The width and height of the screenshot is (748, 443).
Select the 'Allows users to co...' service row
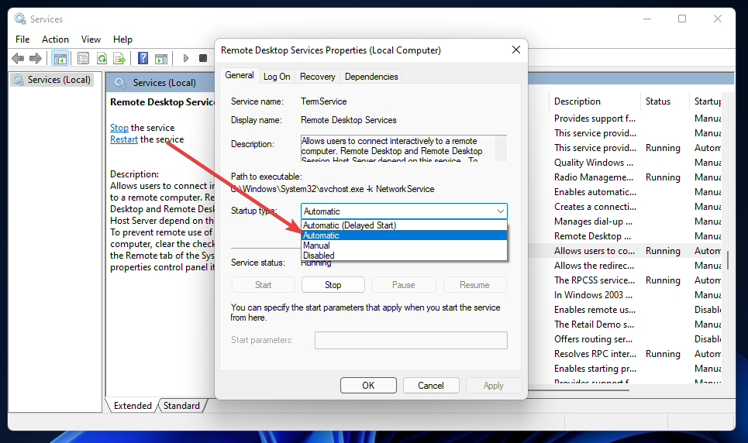(x=625, y=251)
